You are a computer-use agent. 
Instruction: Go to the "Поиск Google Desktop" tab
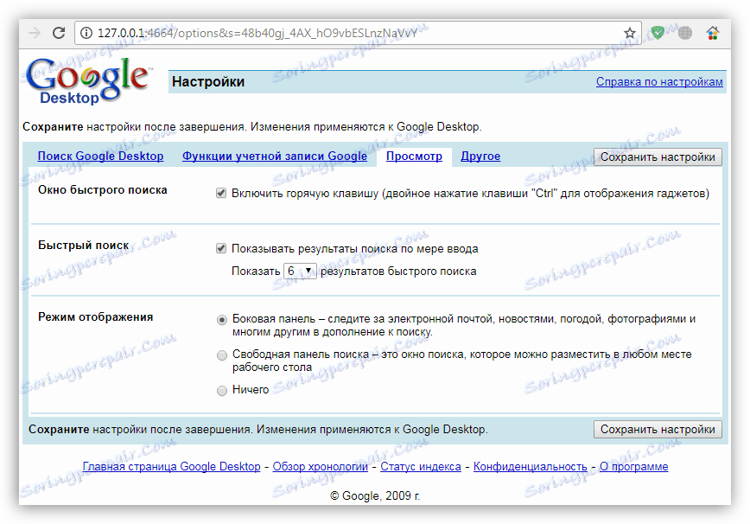(100, 156)
